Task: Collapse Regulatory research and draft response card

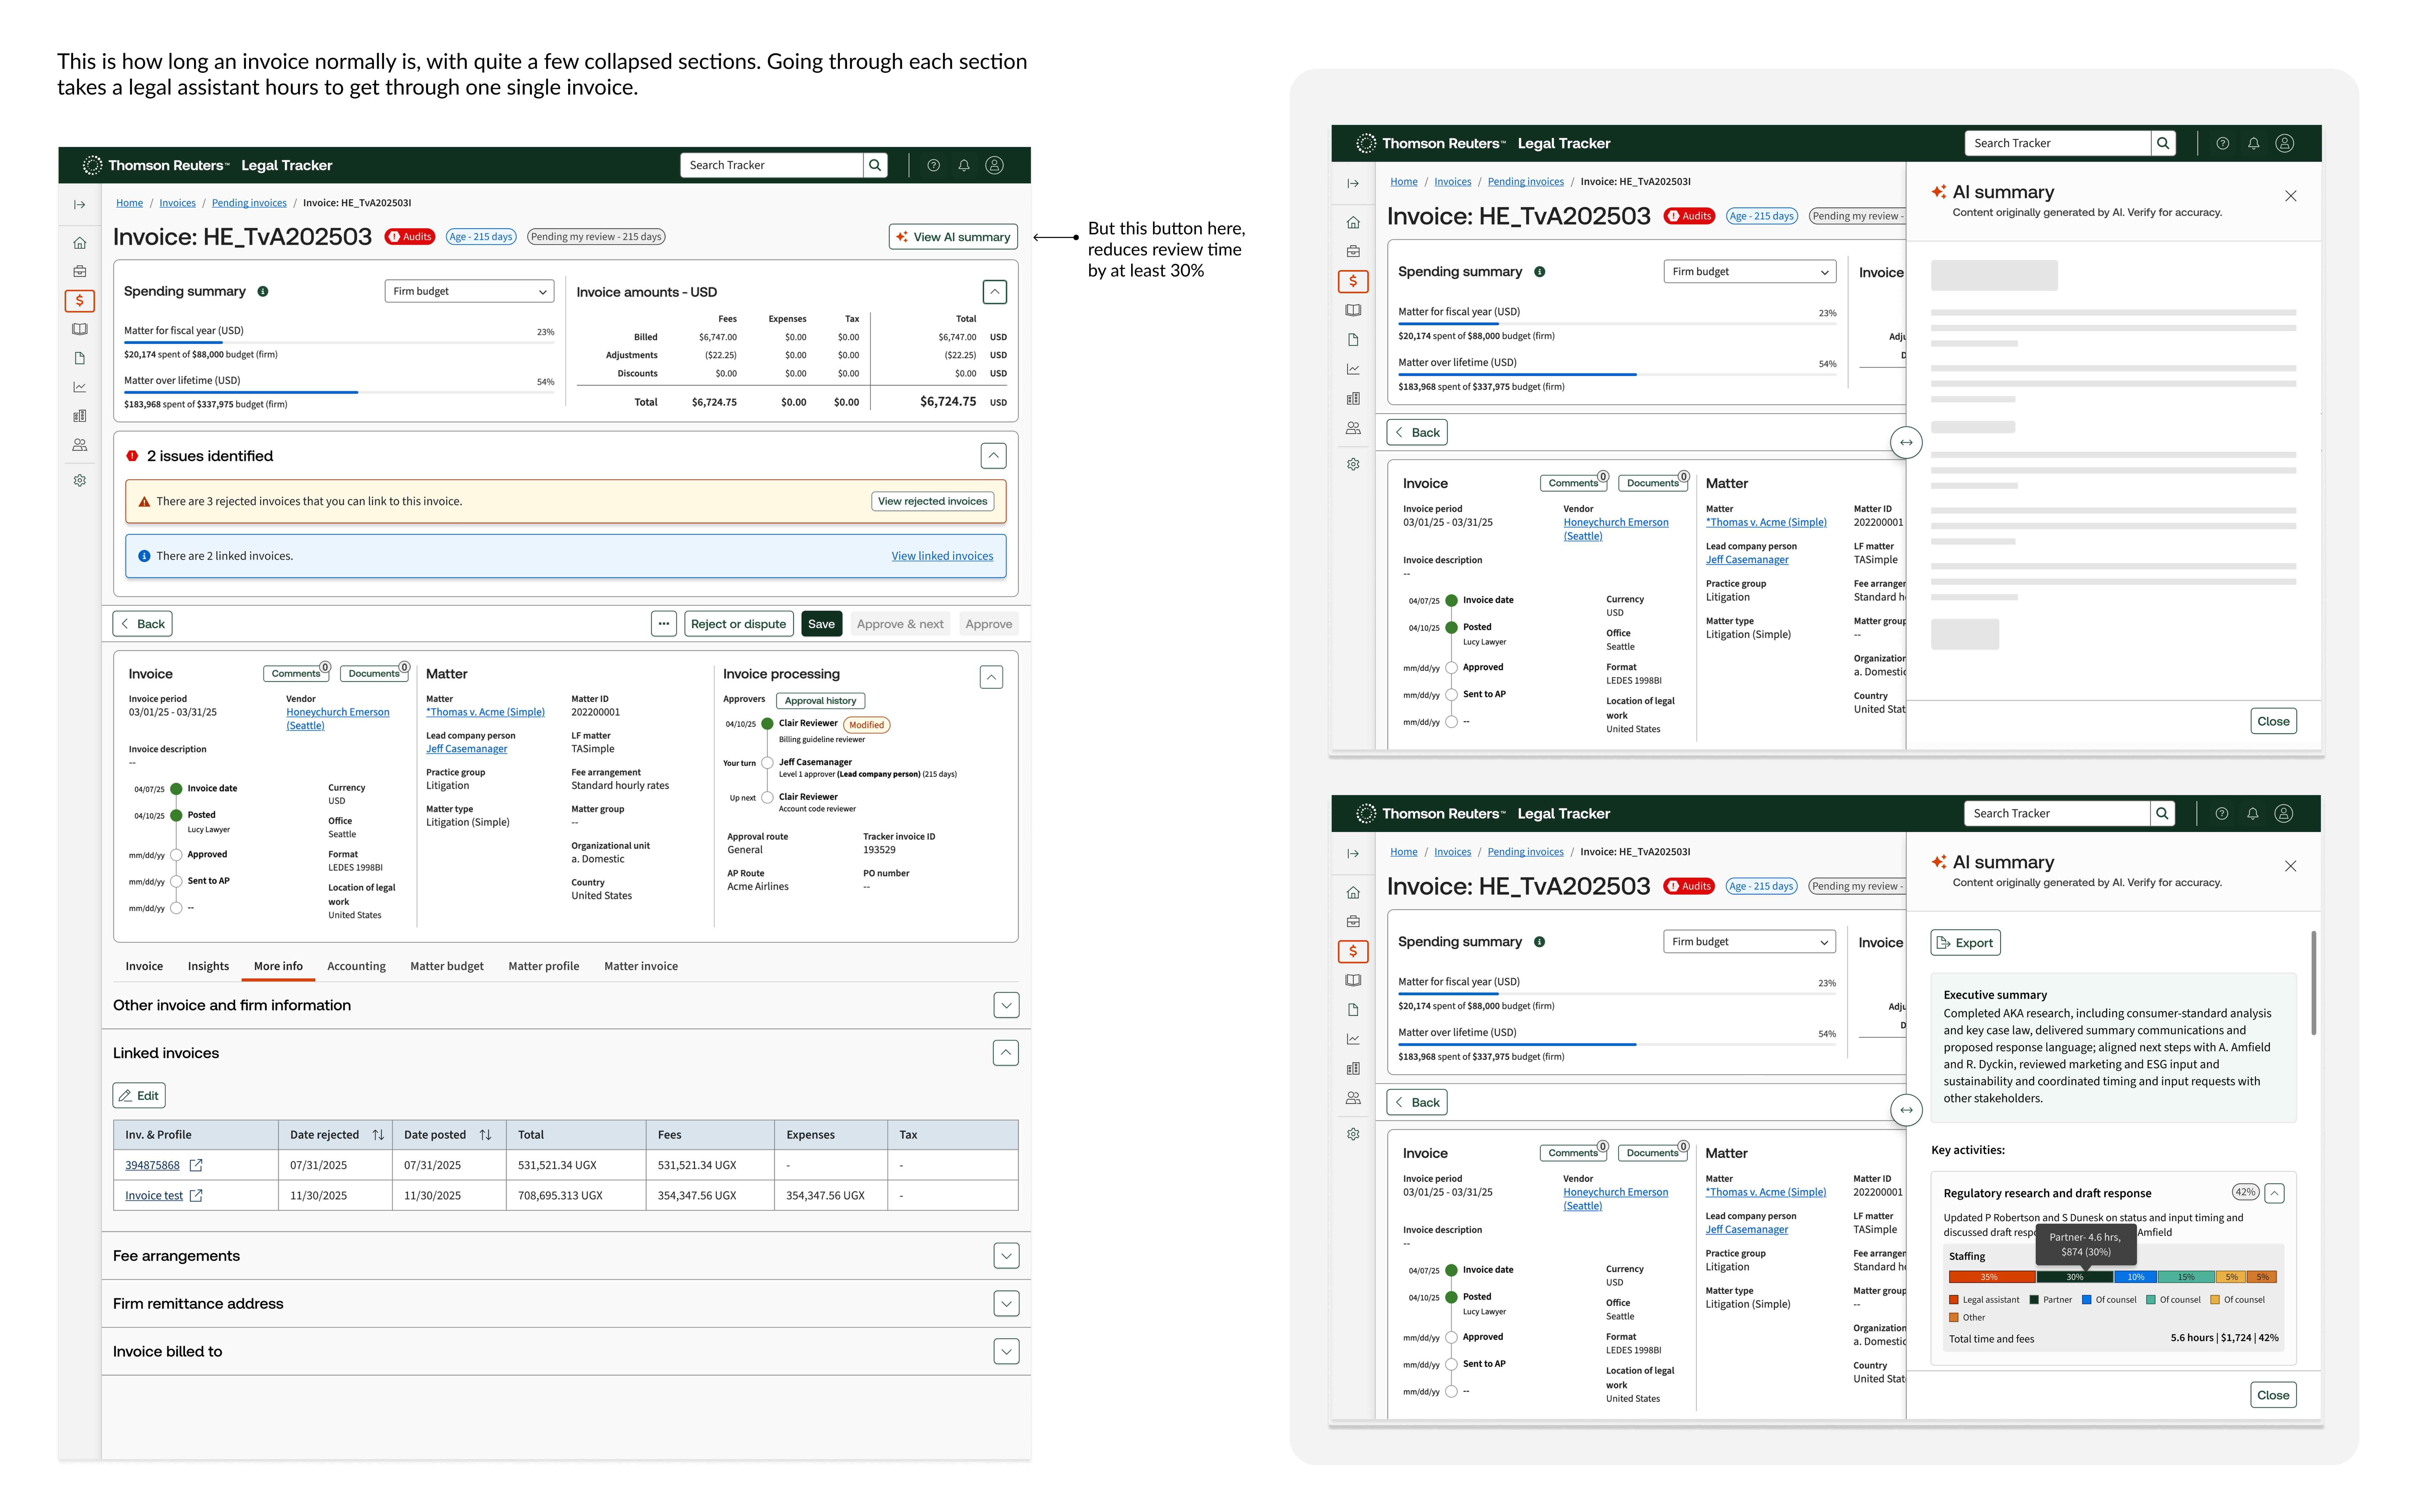Action: click(x=2274, y=1193)
